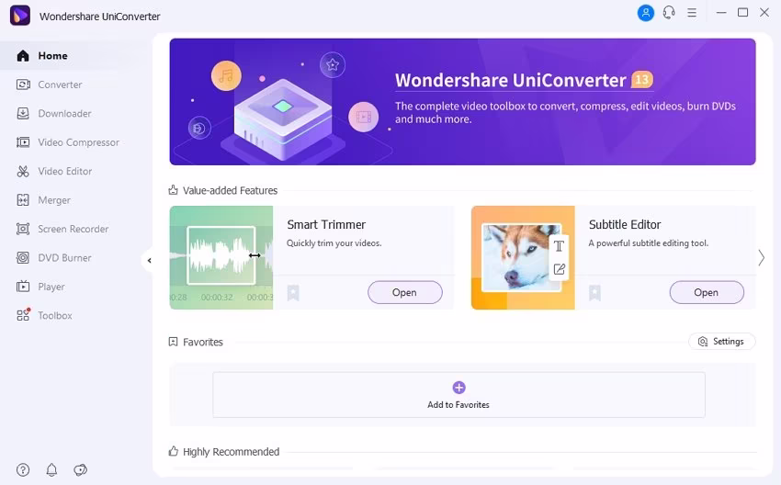Click the Converter icon

click(x=23, y=85)
